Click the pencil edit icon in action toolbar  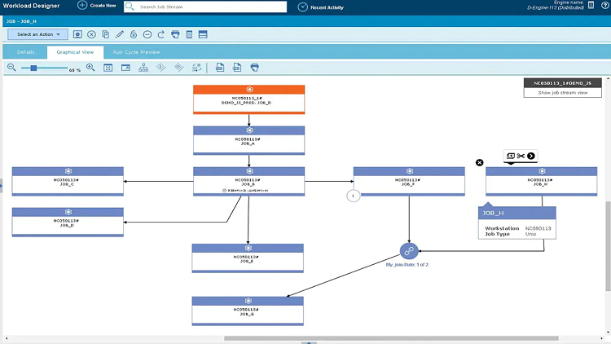[119, 34]
